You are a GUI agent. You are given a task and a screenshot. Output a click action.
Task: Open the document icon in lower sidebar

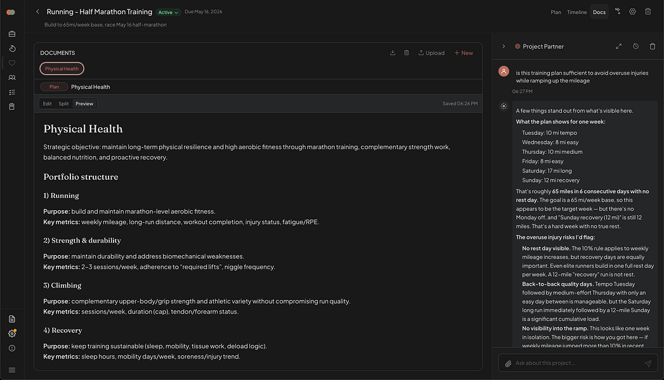[x=12, y=319]
